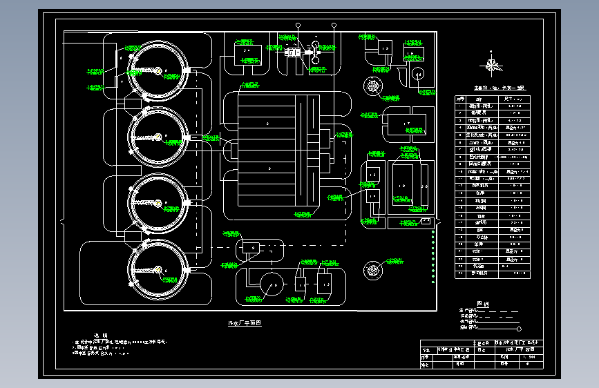The height and width of the screenshot is (388, 599).
Task: Click the 图例 legend heading
Action: tap(483, 304)
